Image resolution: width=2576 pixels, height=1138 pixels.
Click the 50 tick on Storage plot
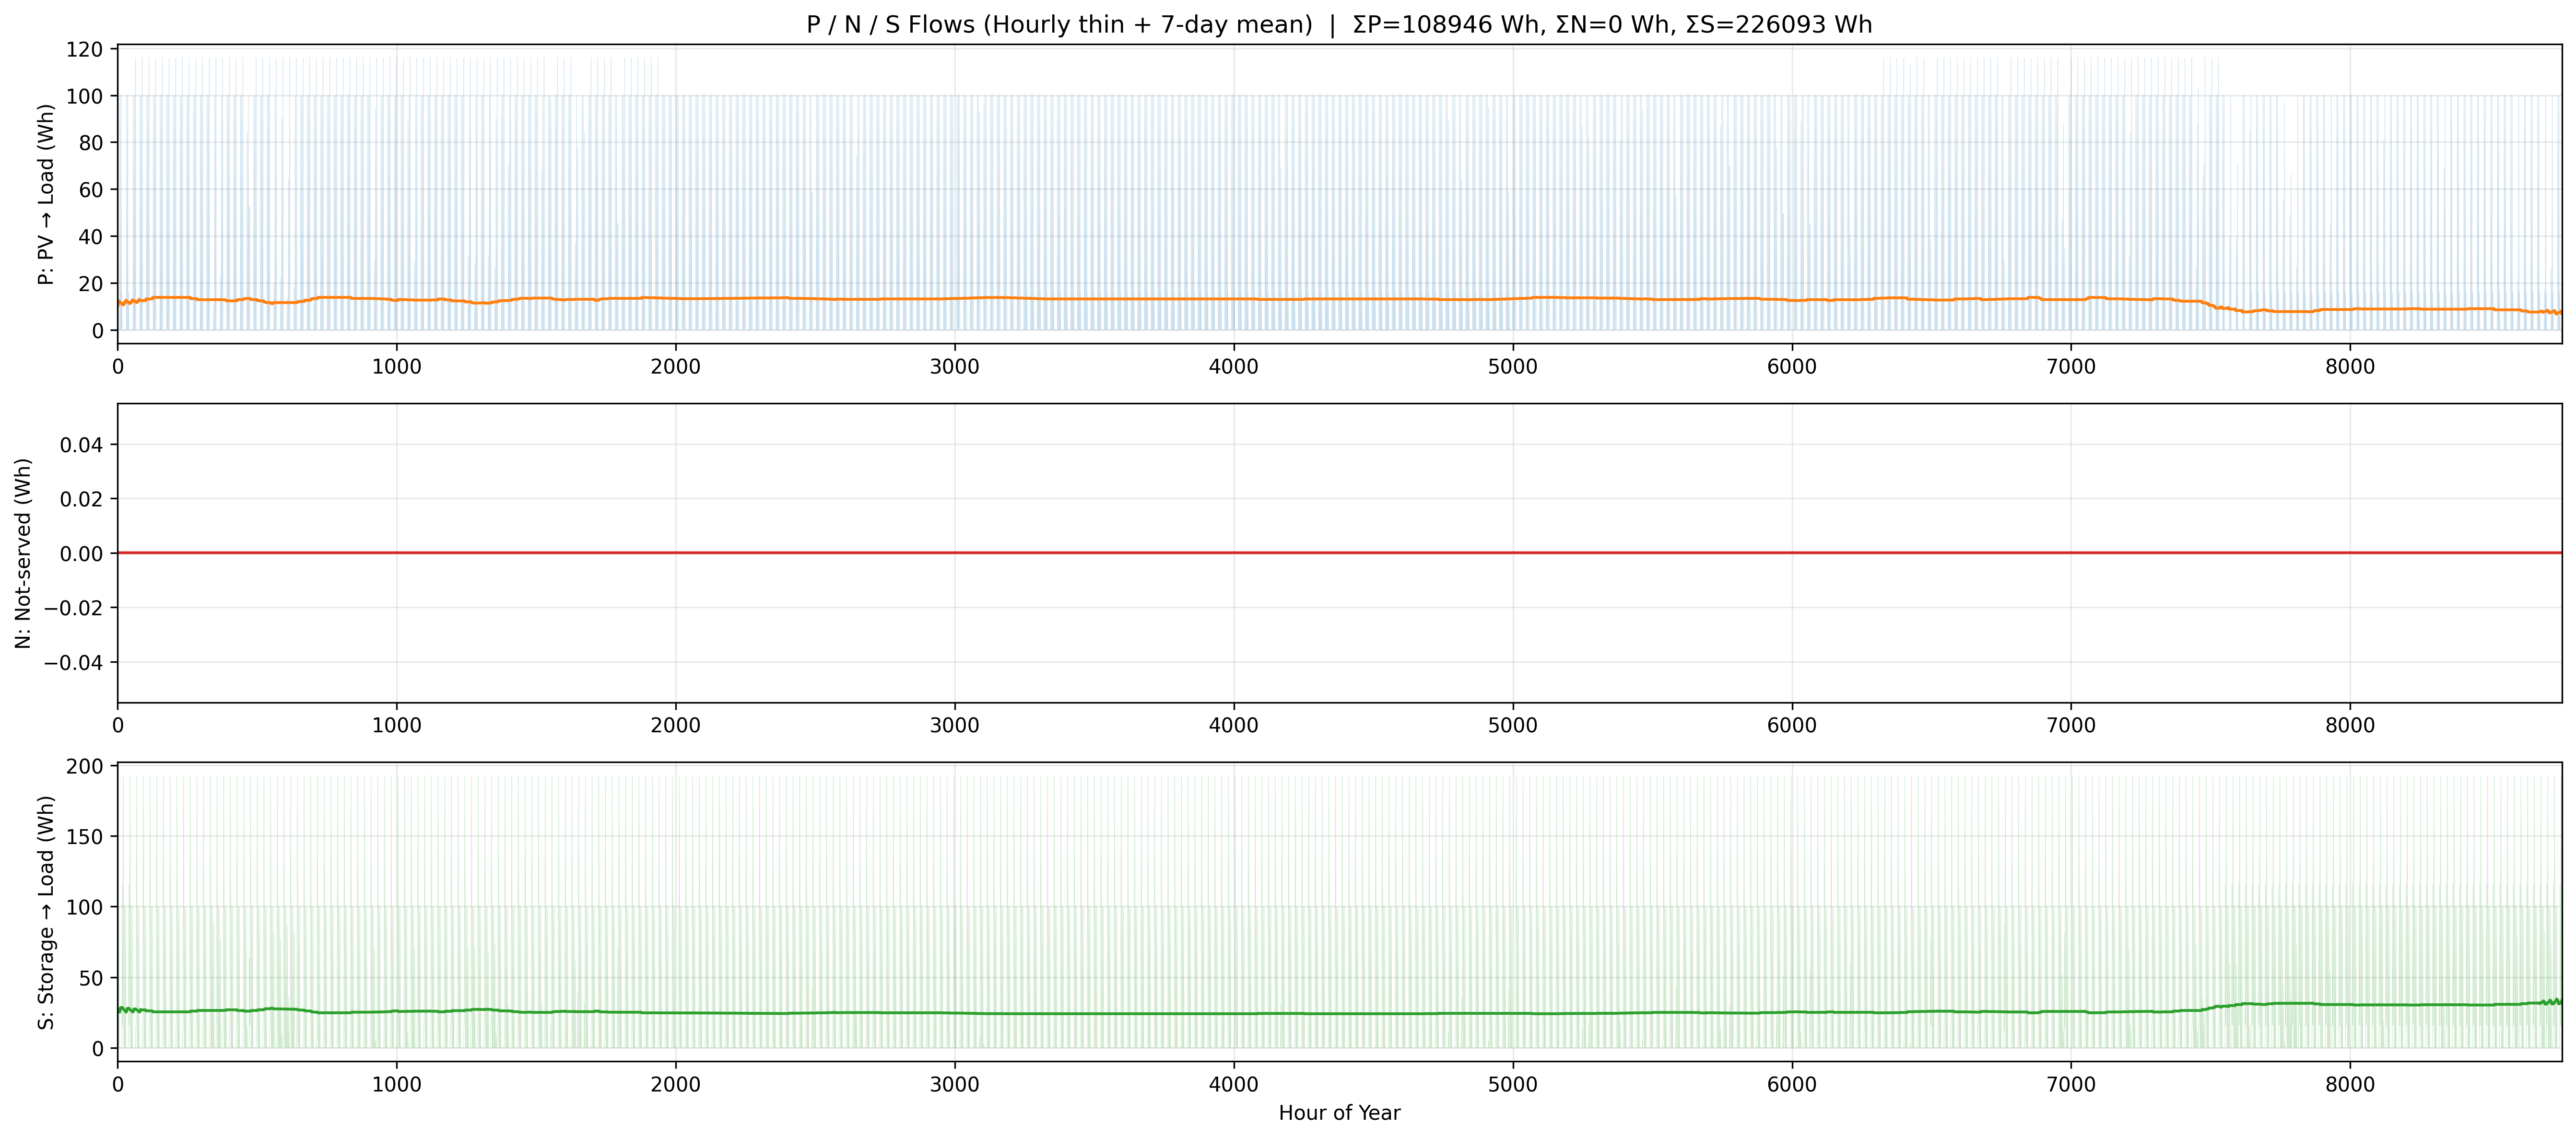tap(91, 978)
